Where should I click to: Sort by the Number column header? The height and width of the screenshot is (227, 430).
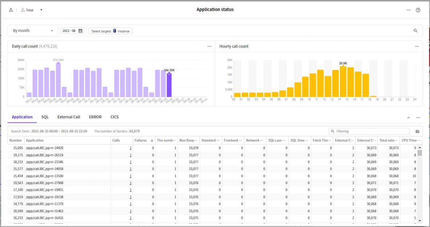click(x=16, y=140)
